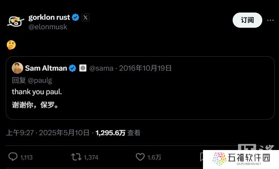
Task: Click the thinking face emoji
Action: click(x=11, y=45)
